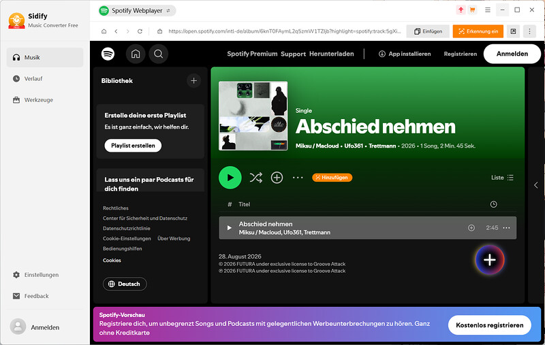Open Support link
The height and width of the screenshot is (345, 545).
coord(294,54)
